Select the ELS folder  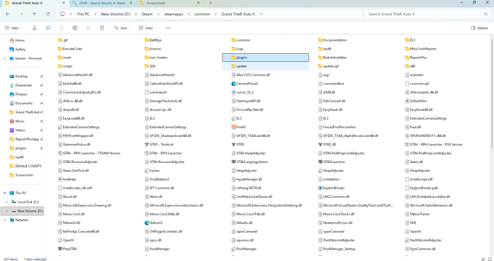410,40
